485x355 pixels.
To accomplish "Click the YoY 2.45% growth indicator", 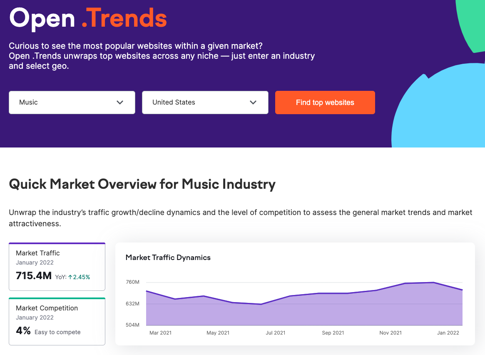I will click(x=73, y=277).
